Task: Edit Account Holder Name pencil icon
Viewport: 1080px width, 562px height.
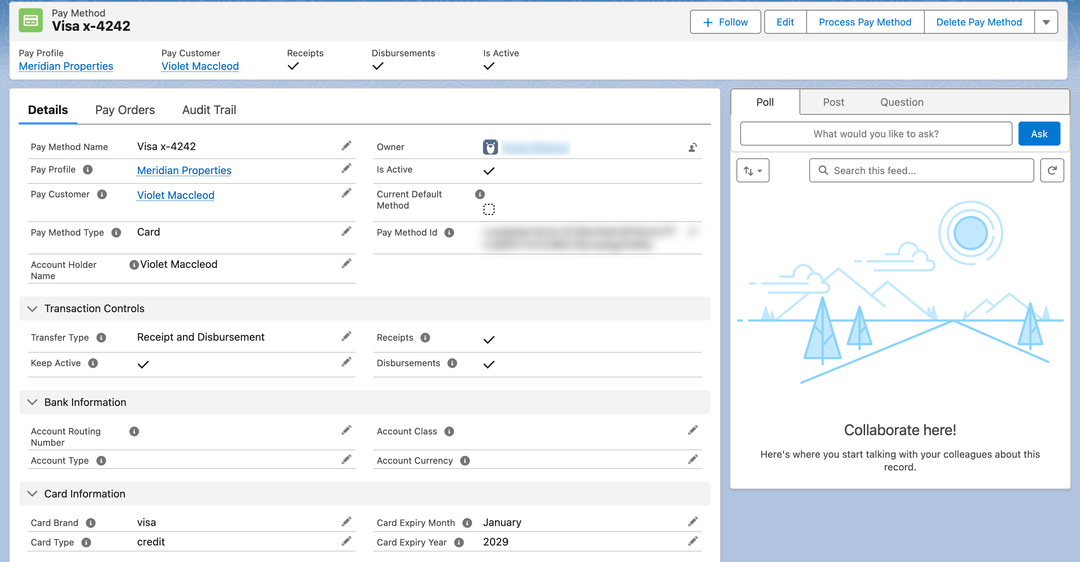Action: click(x=346, y=264)
